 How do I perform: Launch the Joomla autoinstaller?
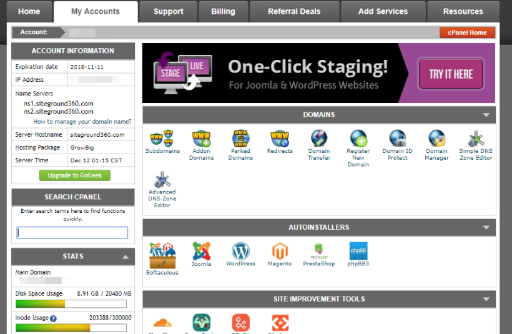tap(201, 255)
